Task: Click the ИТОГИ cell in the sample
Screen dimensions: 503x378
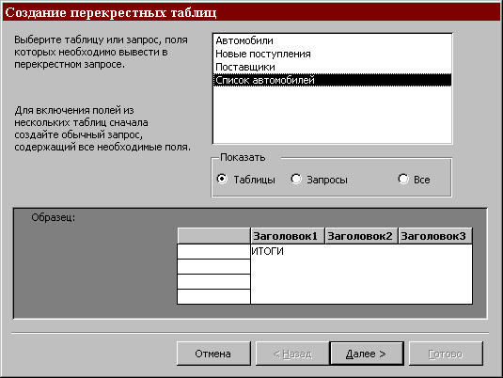Action: pyautogui.click(x=361, y=274)
